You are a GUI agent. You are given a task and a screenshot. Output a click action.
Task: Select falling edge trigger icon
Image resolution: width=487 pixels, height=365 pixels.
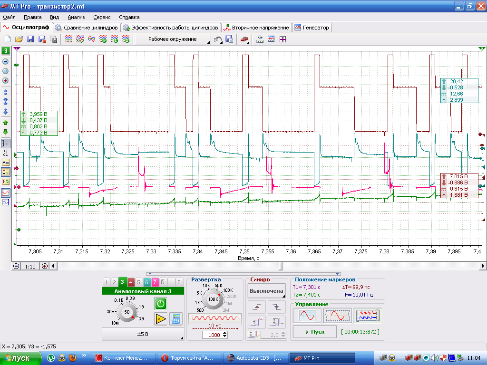pyautogui.click(x=276, y=307)
